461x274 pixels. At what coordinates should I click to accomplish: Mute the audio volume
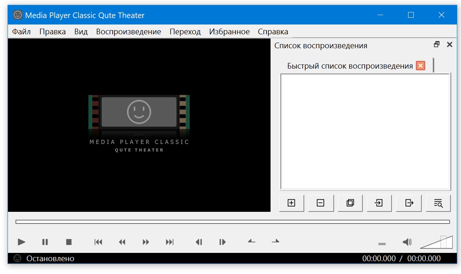click(407, 242)
